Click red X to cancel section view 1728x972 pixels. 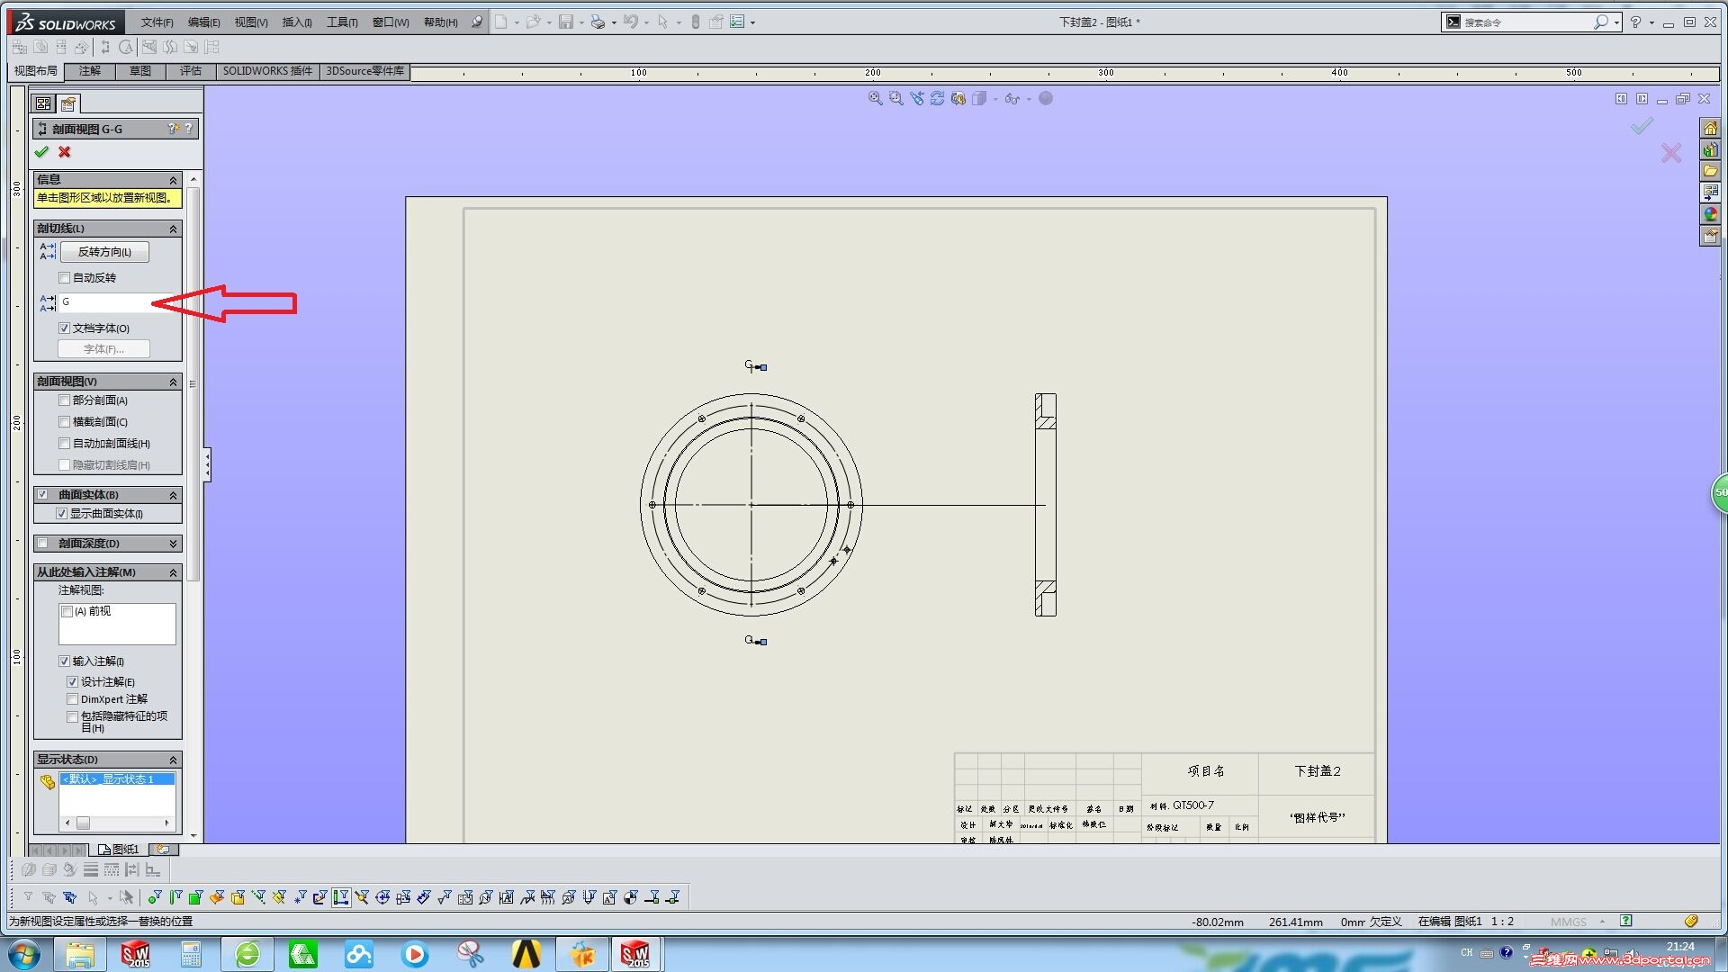tap(65, 152)
